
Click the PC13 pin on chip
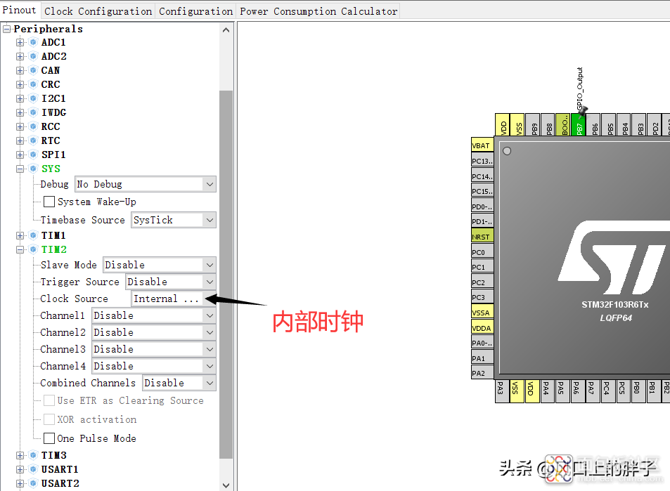click(482, 161)
